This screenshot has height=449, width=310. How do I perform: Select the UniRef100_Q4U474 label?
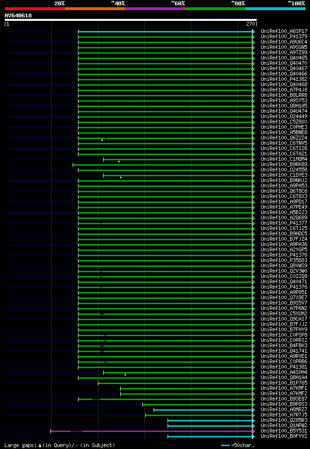[284, 111]
